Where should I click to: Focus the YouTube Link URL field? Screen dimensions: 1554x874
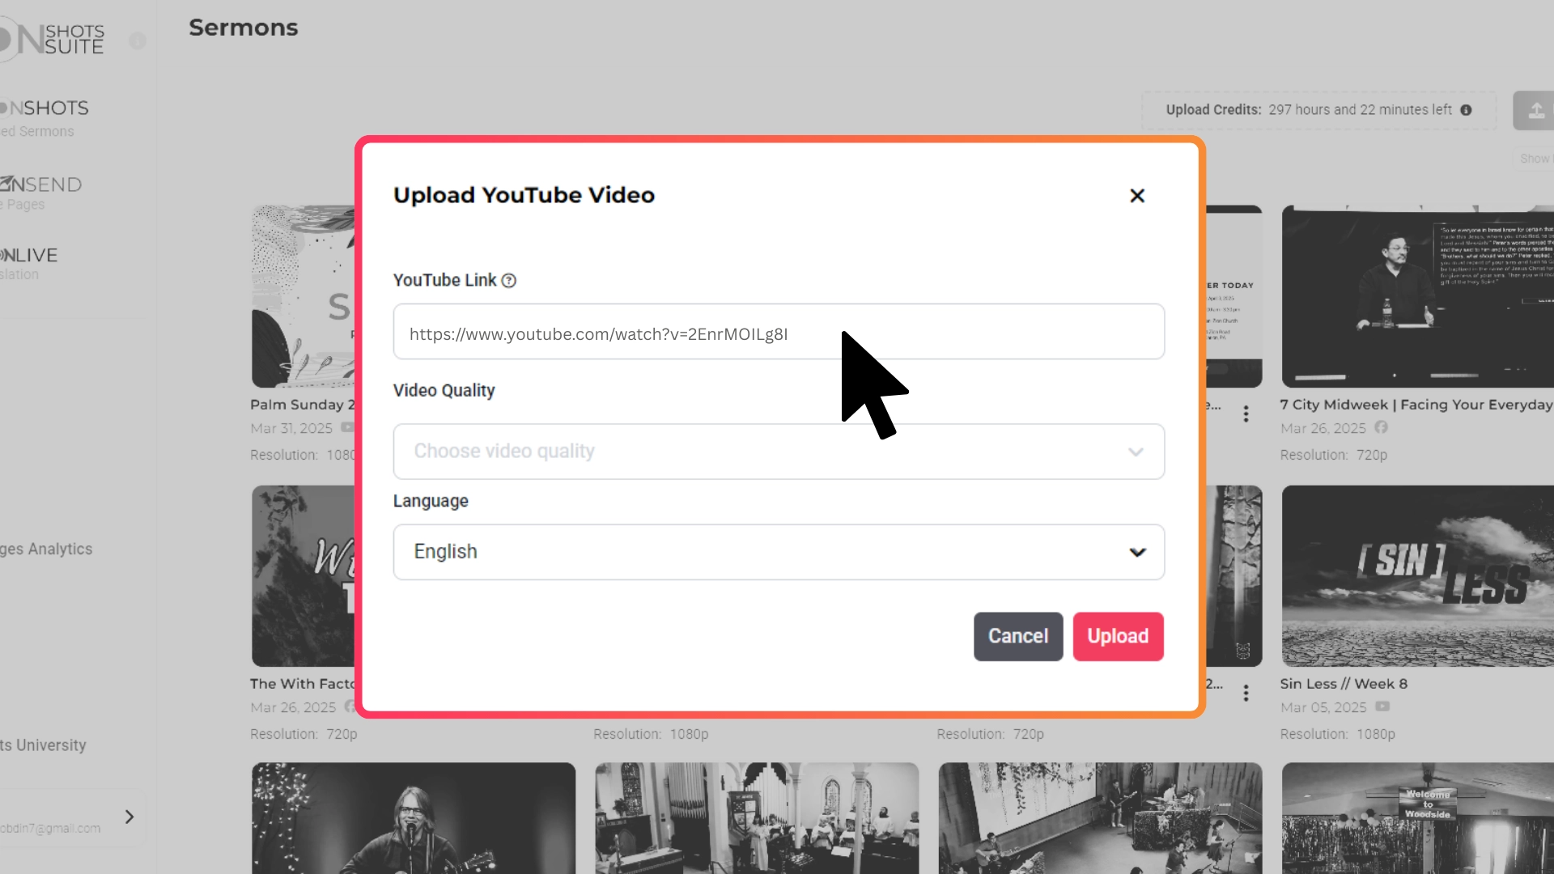click(x=779, y=332)
